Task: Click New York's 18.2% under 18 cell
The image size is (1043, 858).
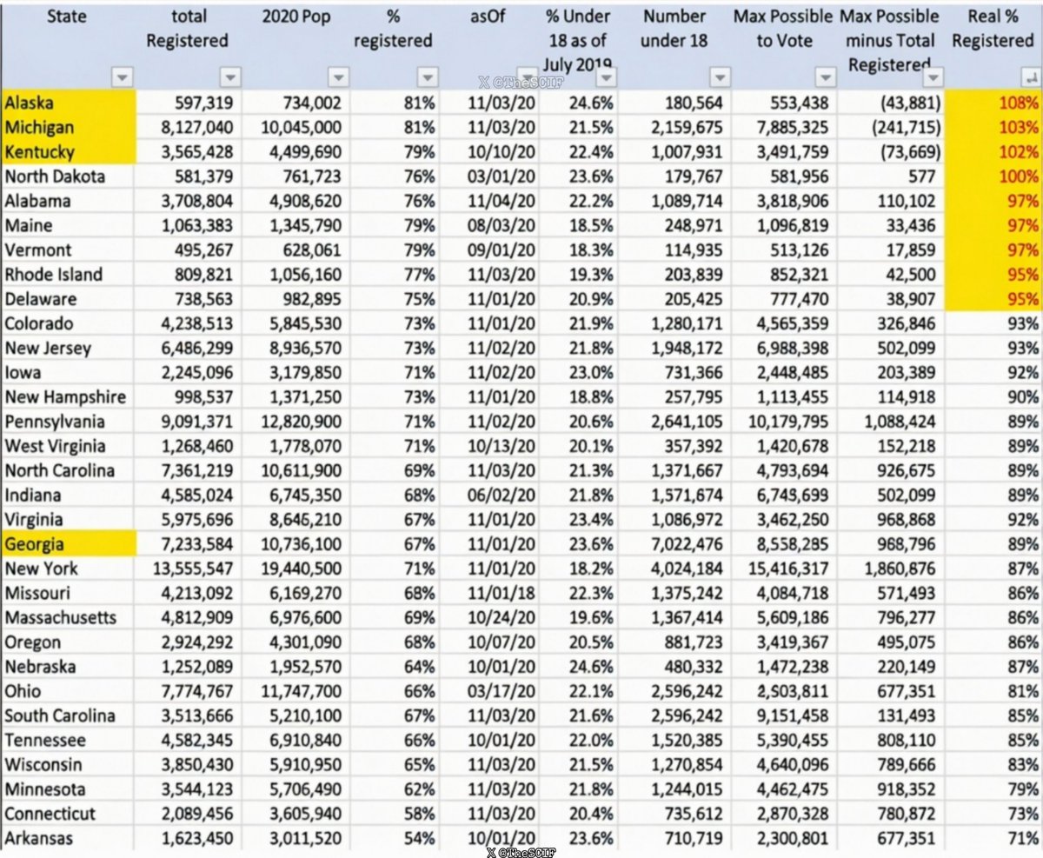Action: pyautogui.click(x=590, y=569)
